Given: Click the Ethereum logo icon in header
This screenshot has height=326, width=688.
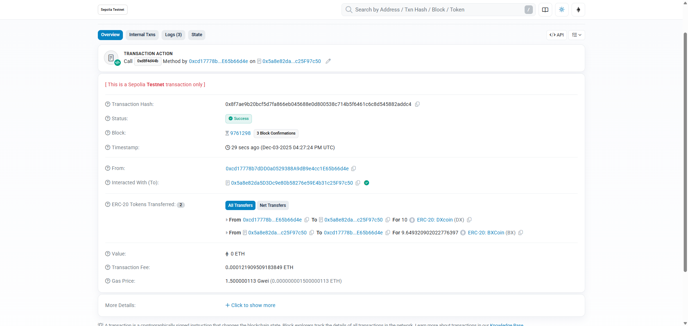Looking at the screenshot, I should [578, 10].
